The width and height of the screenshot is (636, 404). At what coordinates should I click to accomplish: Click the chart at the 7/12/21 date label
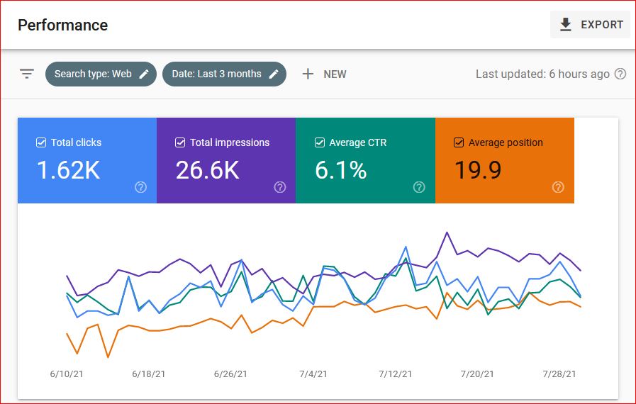pyautogui.click(x=394, y=374)
